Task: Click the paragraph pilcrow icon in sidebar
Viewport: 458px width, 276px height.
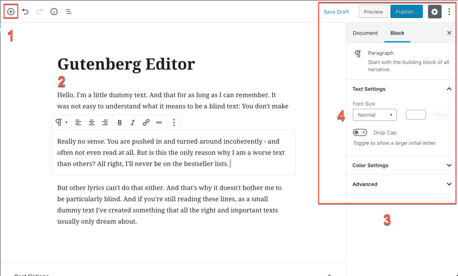Action: [x=358, y=54]
